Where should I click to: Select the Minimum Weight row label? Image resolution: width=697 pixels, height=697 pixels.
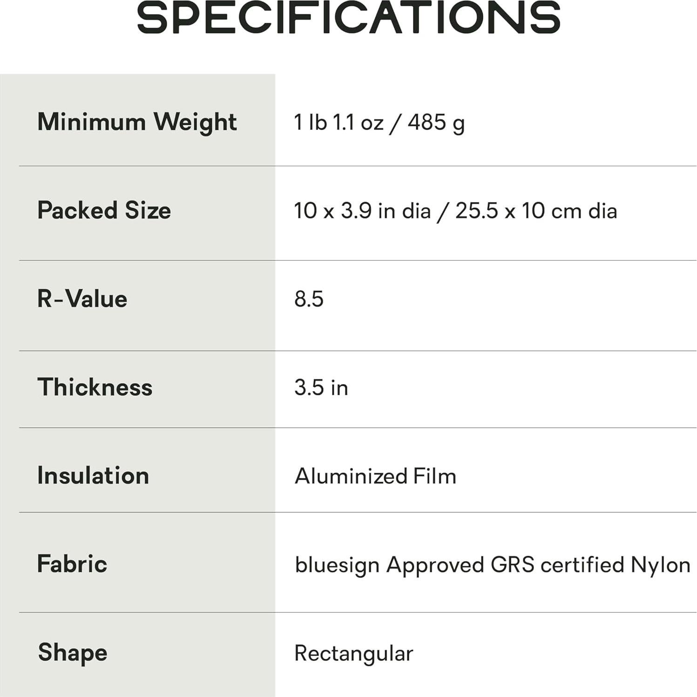137,122
